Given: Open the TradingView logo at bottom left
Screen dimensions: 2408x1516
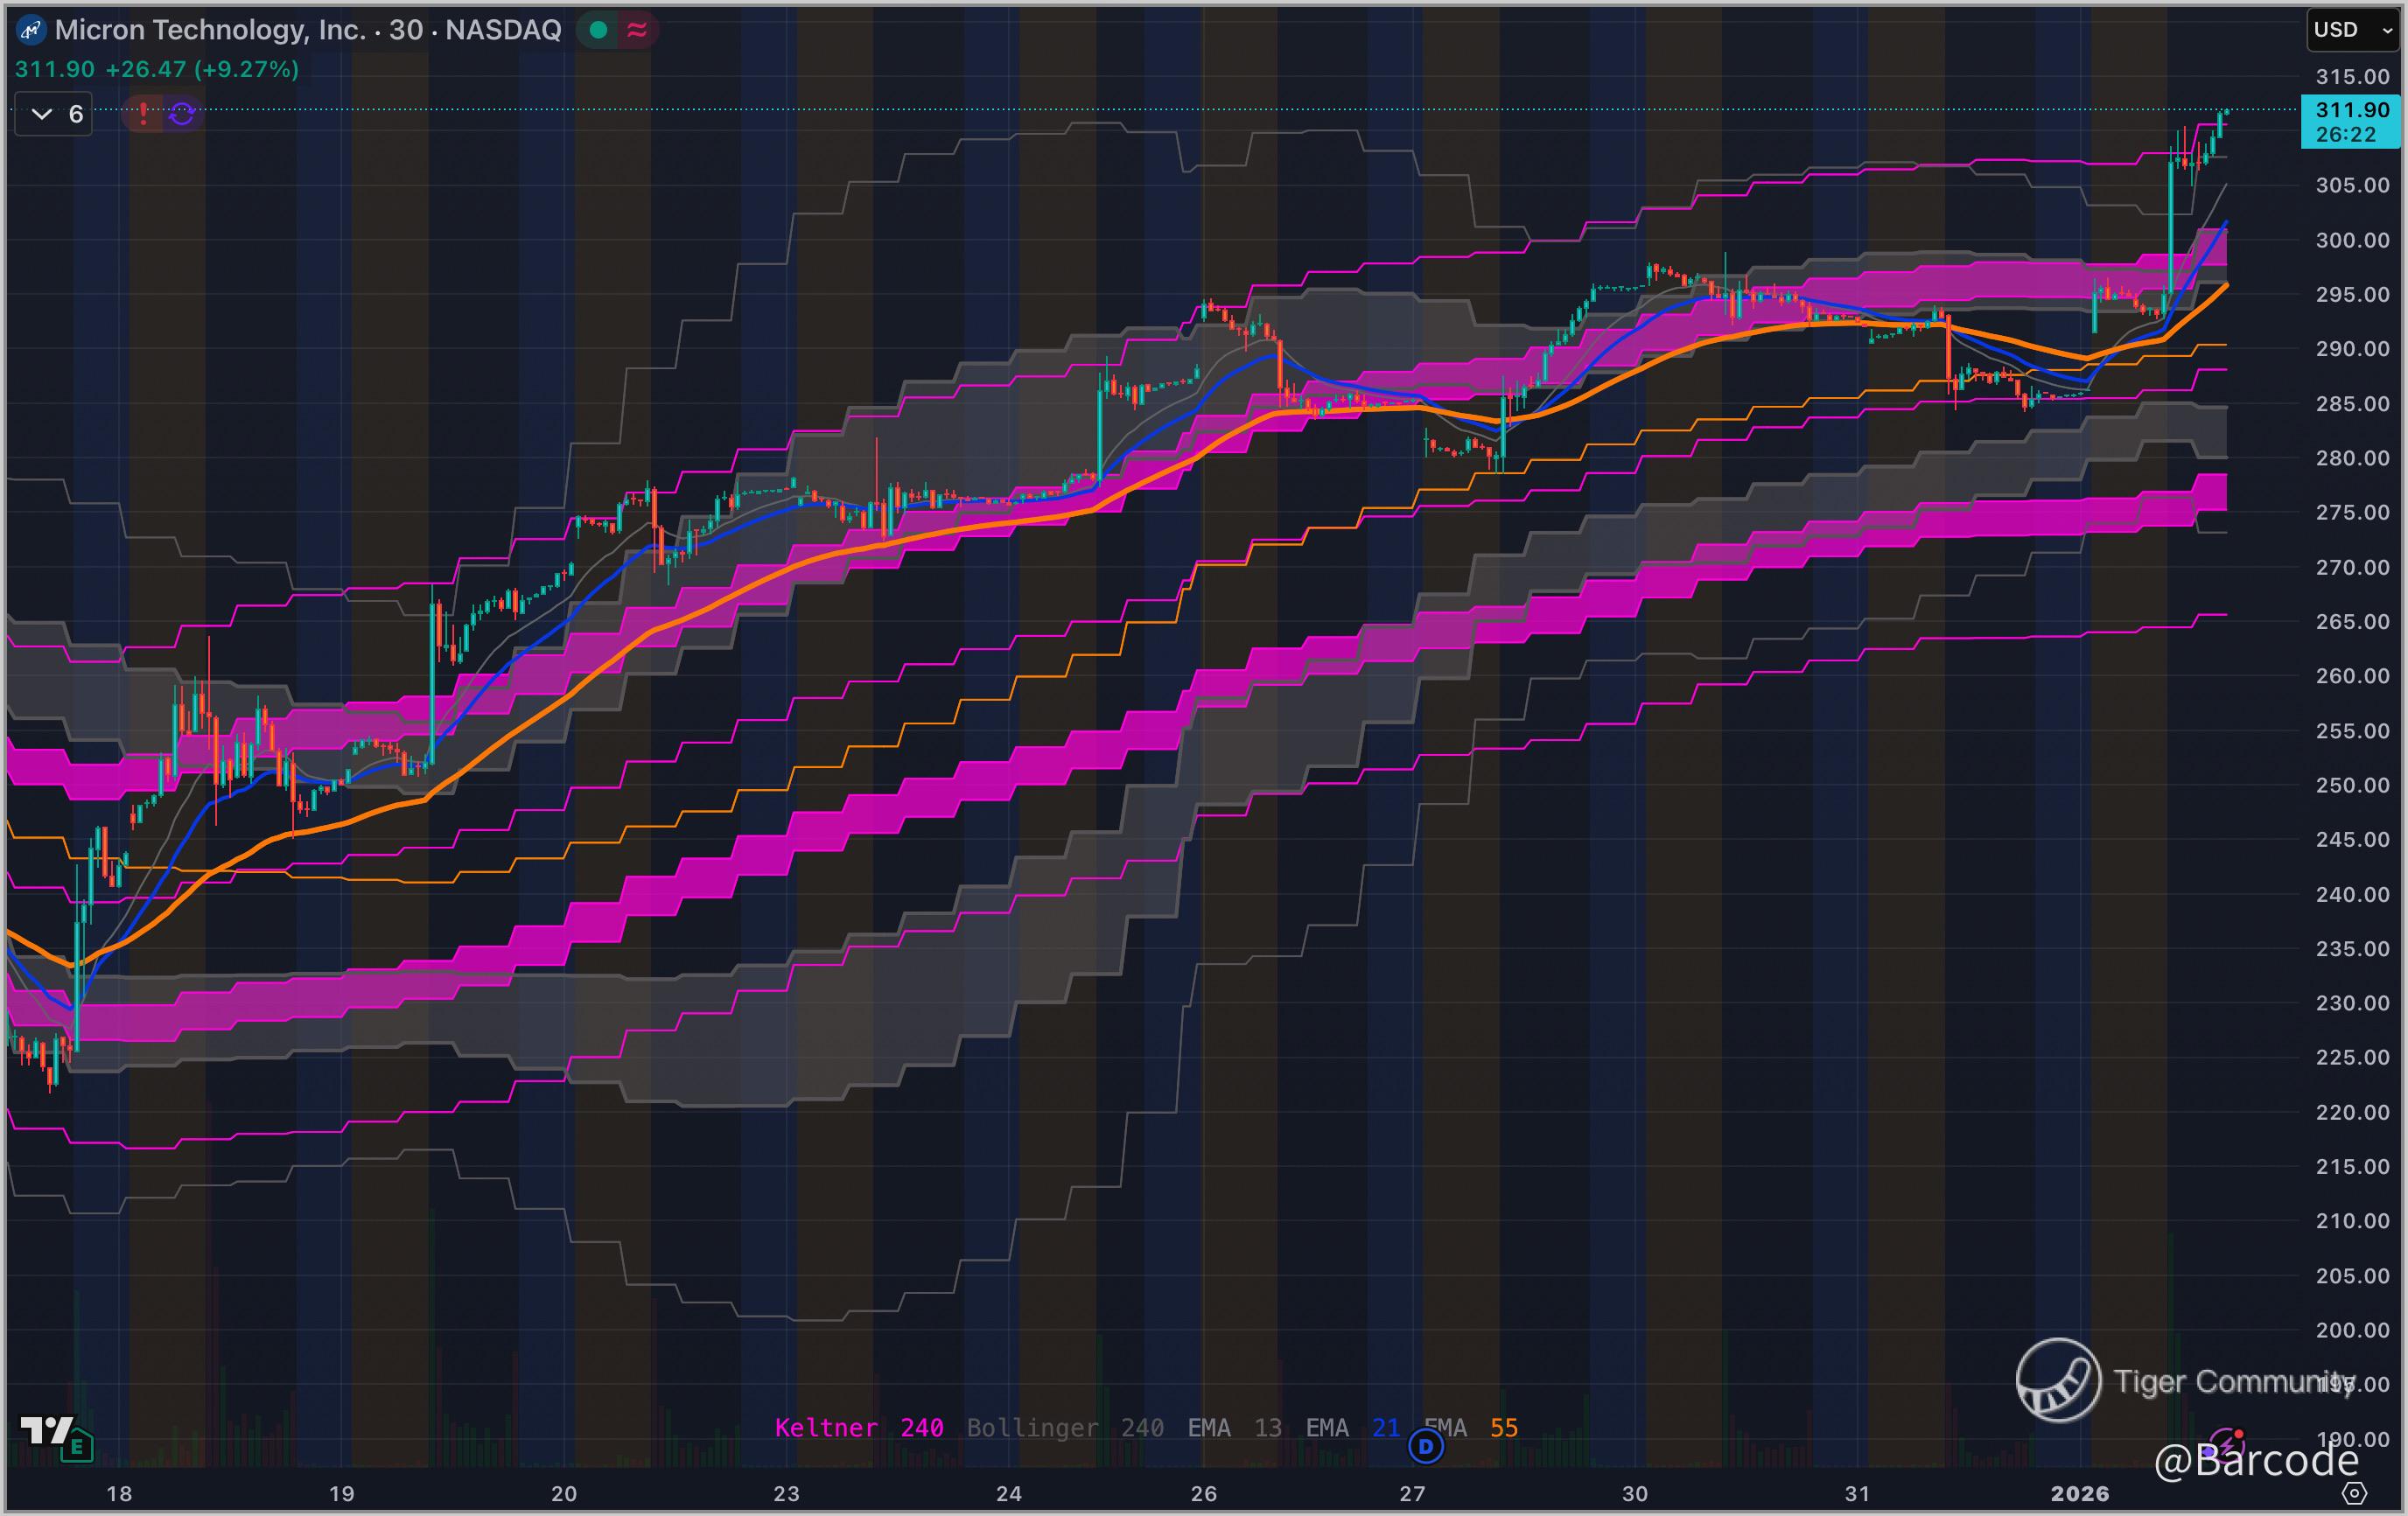Looking at the screenshot, I should pyautogui.click(x=47, y=1430).
